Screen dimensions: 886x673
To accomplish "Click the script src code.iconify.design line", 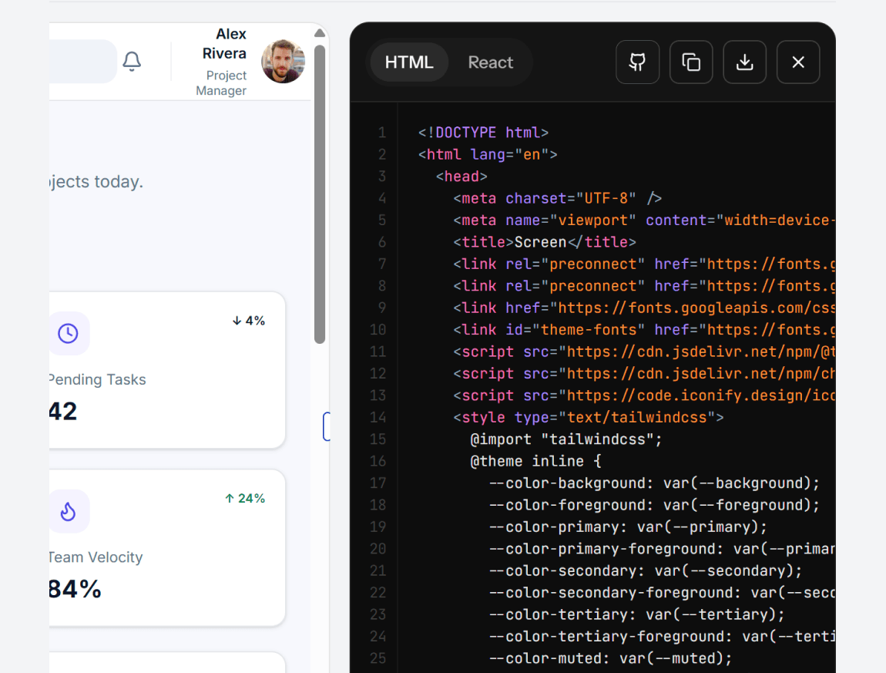I will (644, 395).
